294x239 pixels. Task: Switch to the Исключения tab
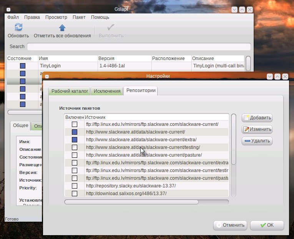(x=107, y=91)
